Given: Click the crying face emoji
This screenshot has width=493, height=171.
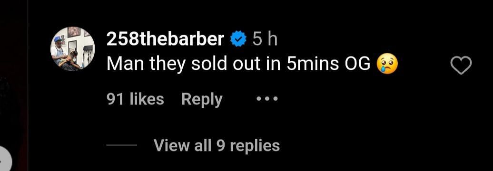Looking at the screenshot, I should (387, 63).
